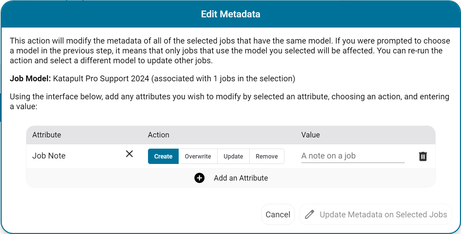
Task: Set the action to Remove
Action: (267, 156)
